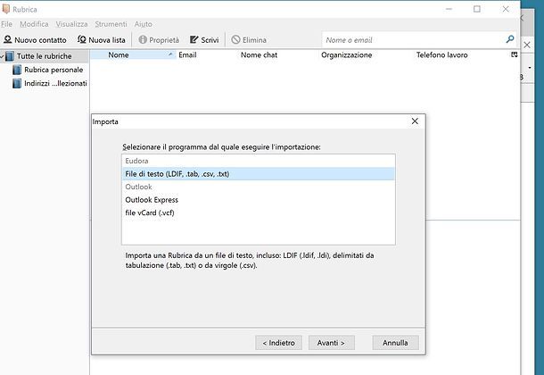544x375 pixels.
Task: Maximize the Rubrica window
Action: 477,9
